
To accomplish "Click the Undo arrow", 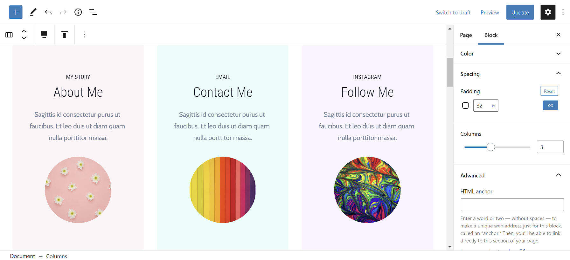I will pyautogui.click(x=48, y=12).
